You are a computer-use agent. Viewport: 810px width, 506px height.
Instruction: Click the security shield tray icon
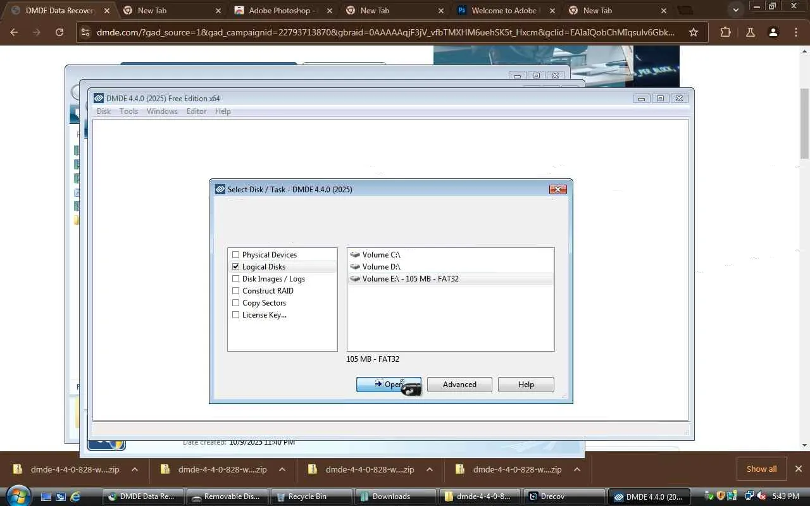[x=720, y=497]
